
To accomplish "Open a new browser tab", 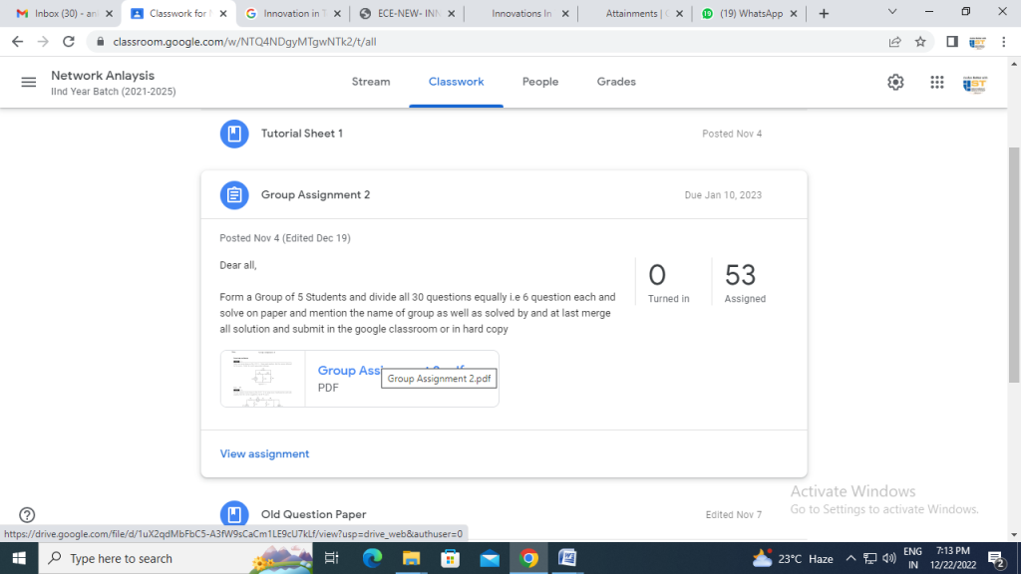I will (x=824, y=14).
